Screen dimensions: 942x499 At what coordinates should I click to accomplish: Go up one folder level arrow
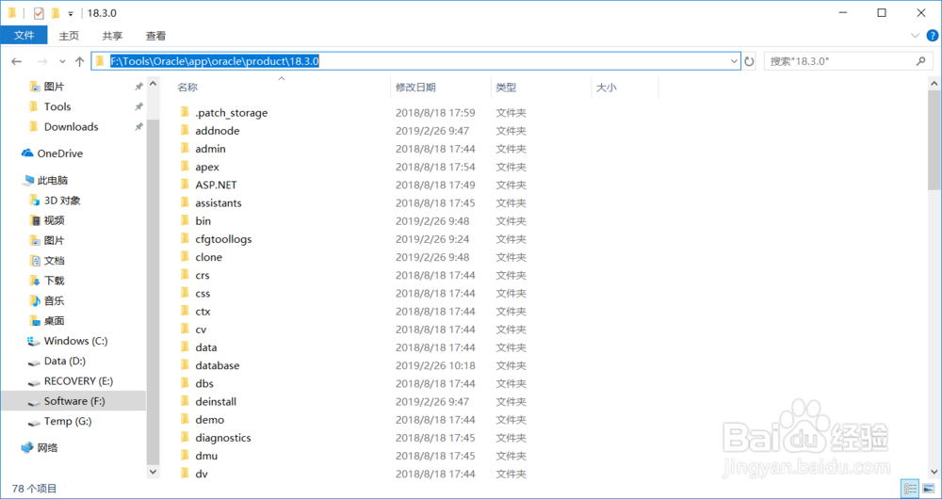point(79,61)
